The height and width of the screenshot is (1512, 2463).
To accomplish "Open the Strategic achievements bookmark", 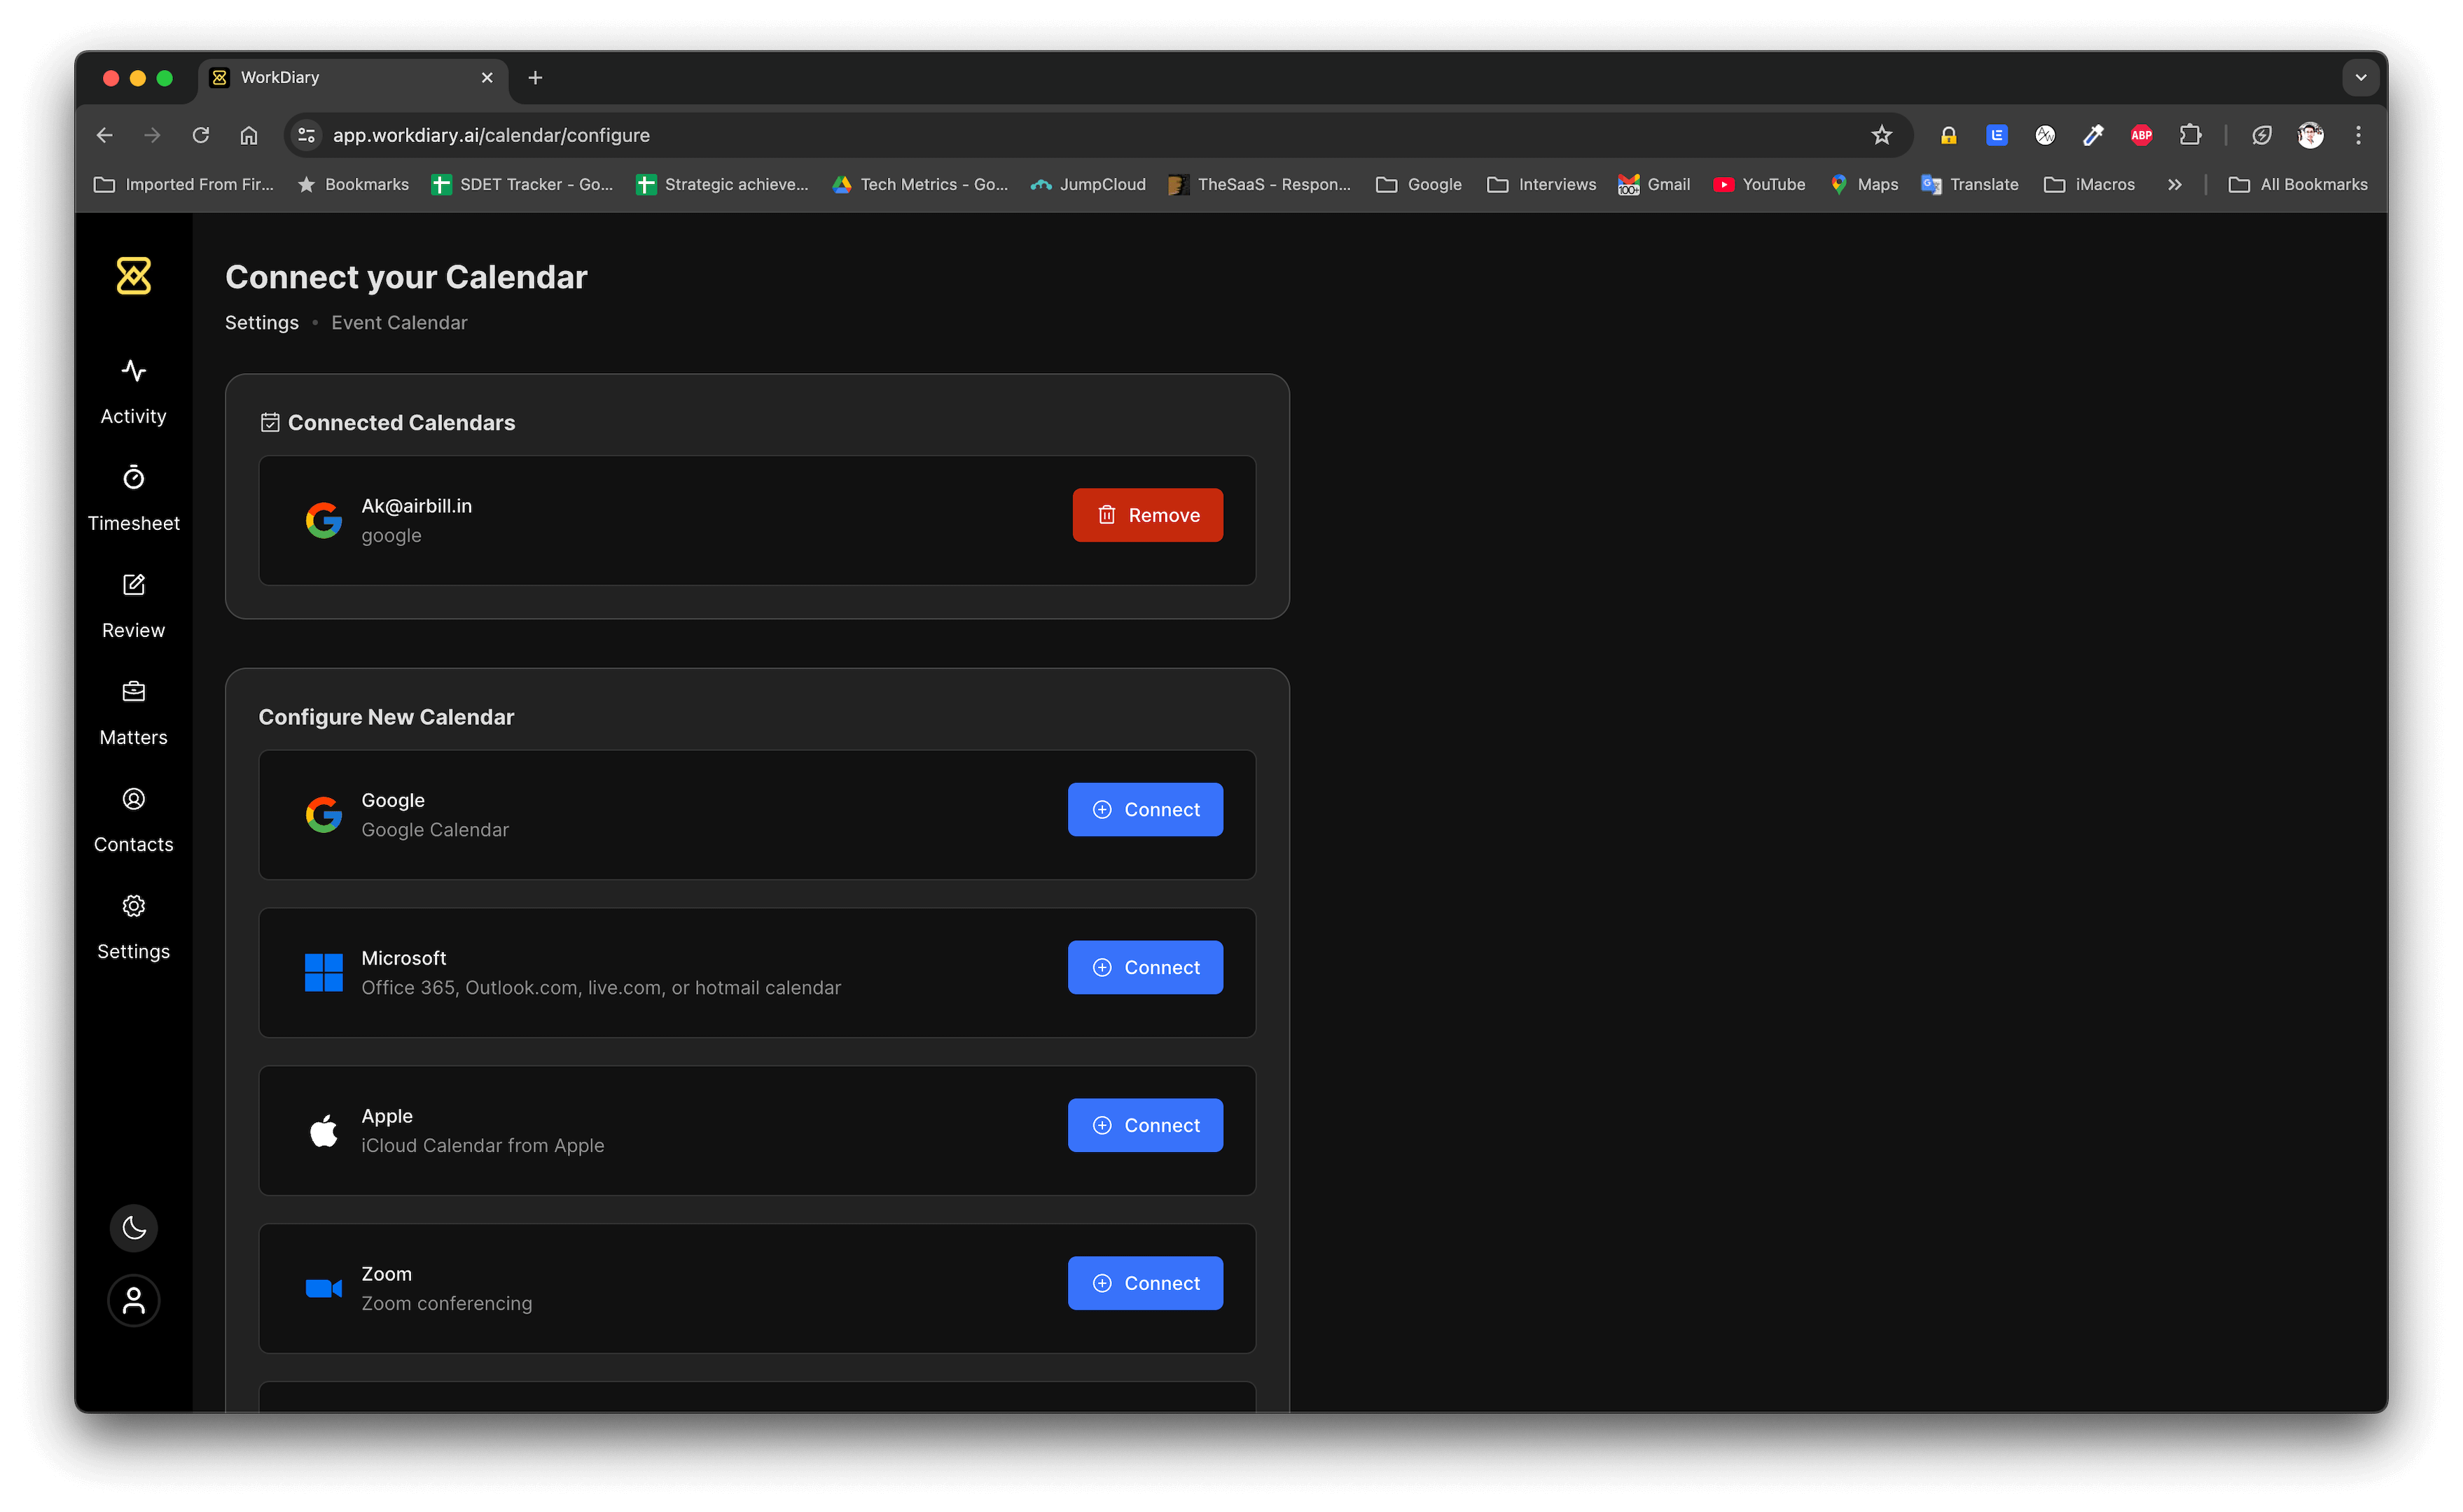I will coord(722,184).
